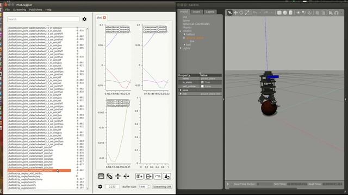Open the File menu in PlotJuggler
The width and height of the screenshot is (348, 195).
pos(7,10)
